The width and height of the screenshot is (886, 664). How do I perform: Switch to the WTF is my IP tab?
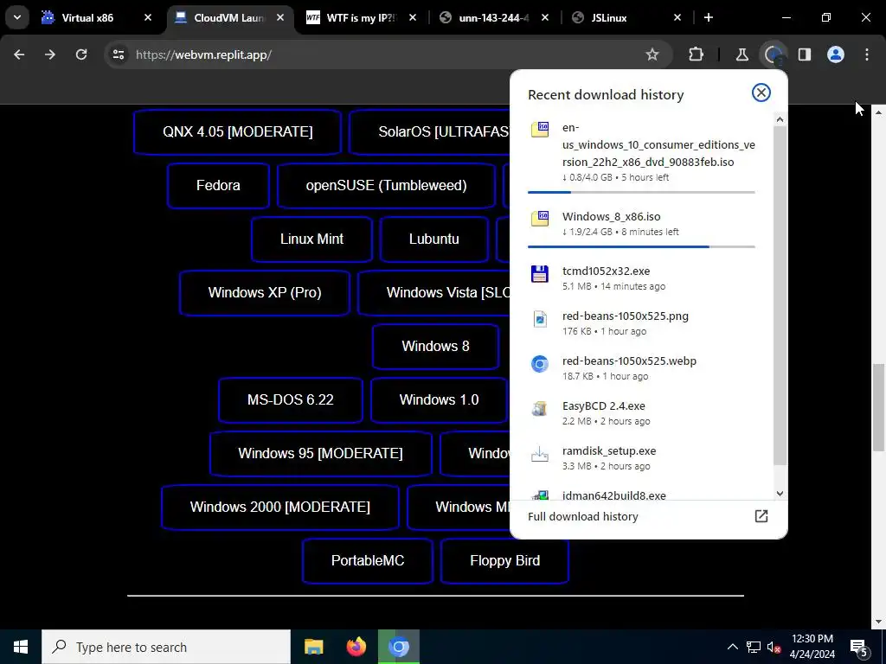[x=363, y=17]
